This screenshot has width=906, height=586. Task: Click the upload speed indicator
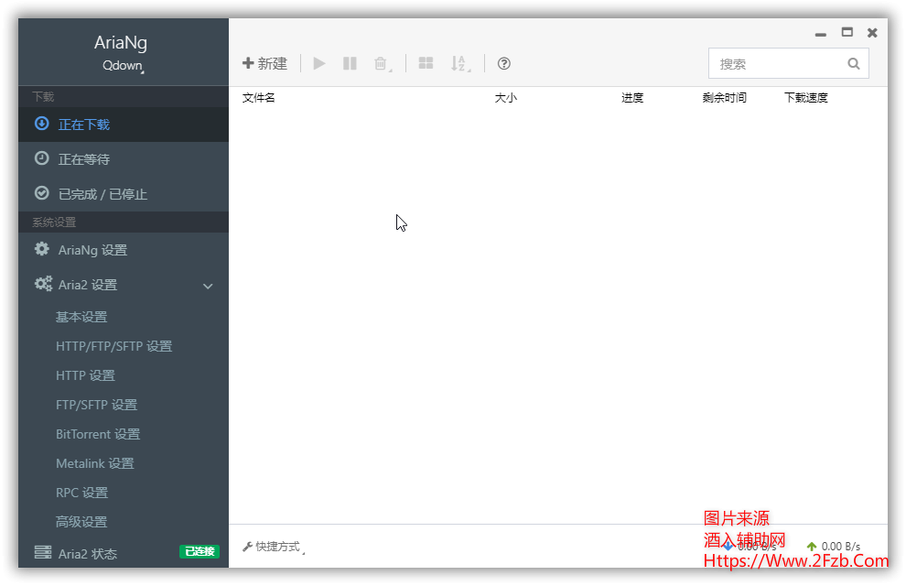pyautogui.click(x=833, y=546)
